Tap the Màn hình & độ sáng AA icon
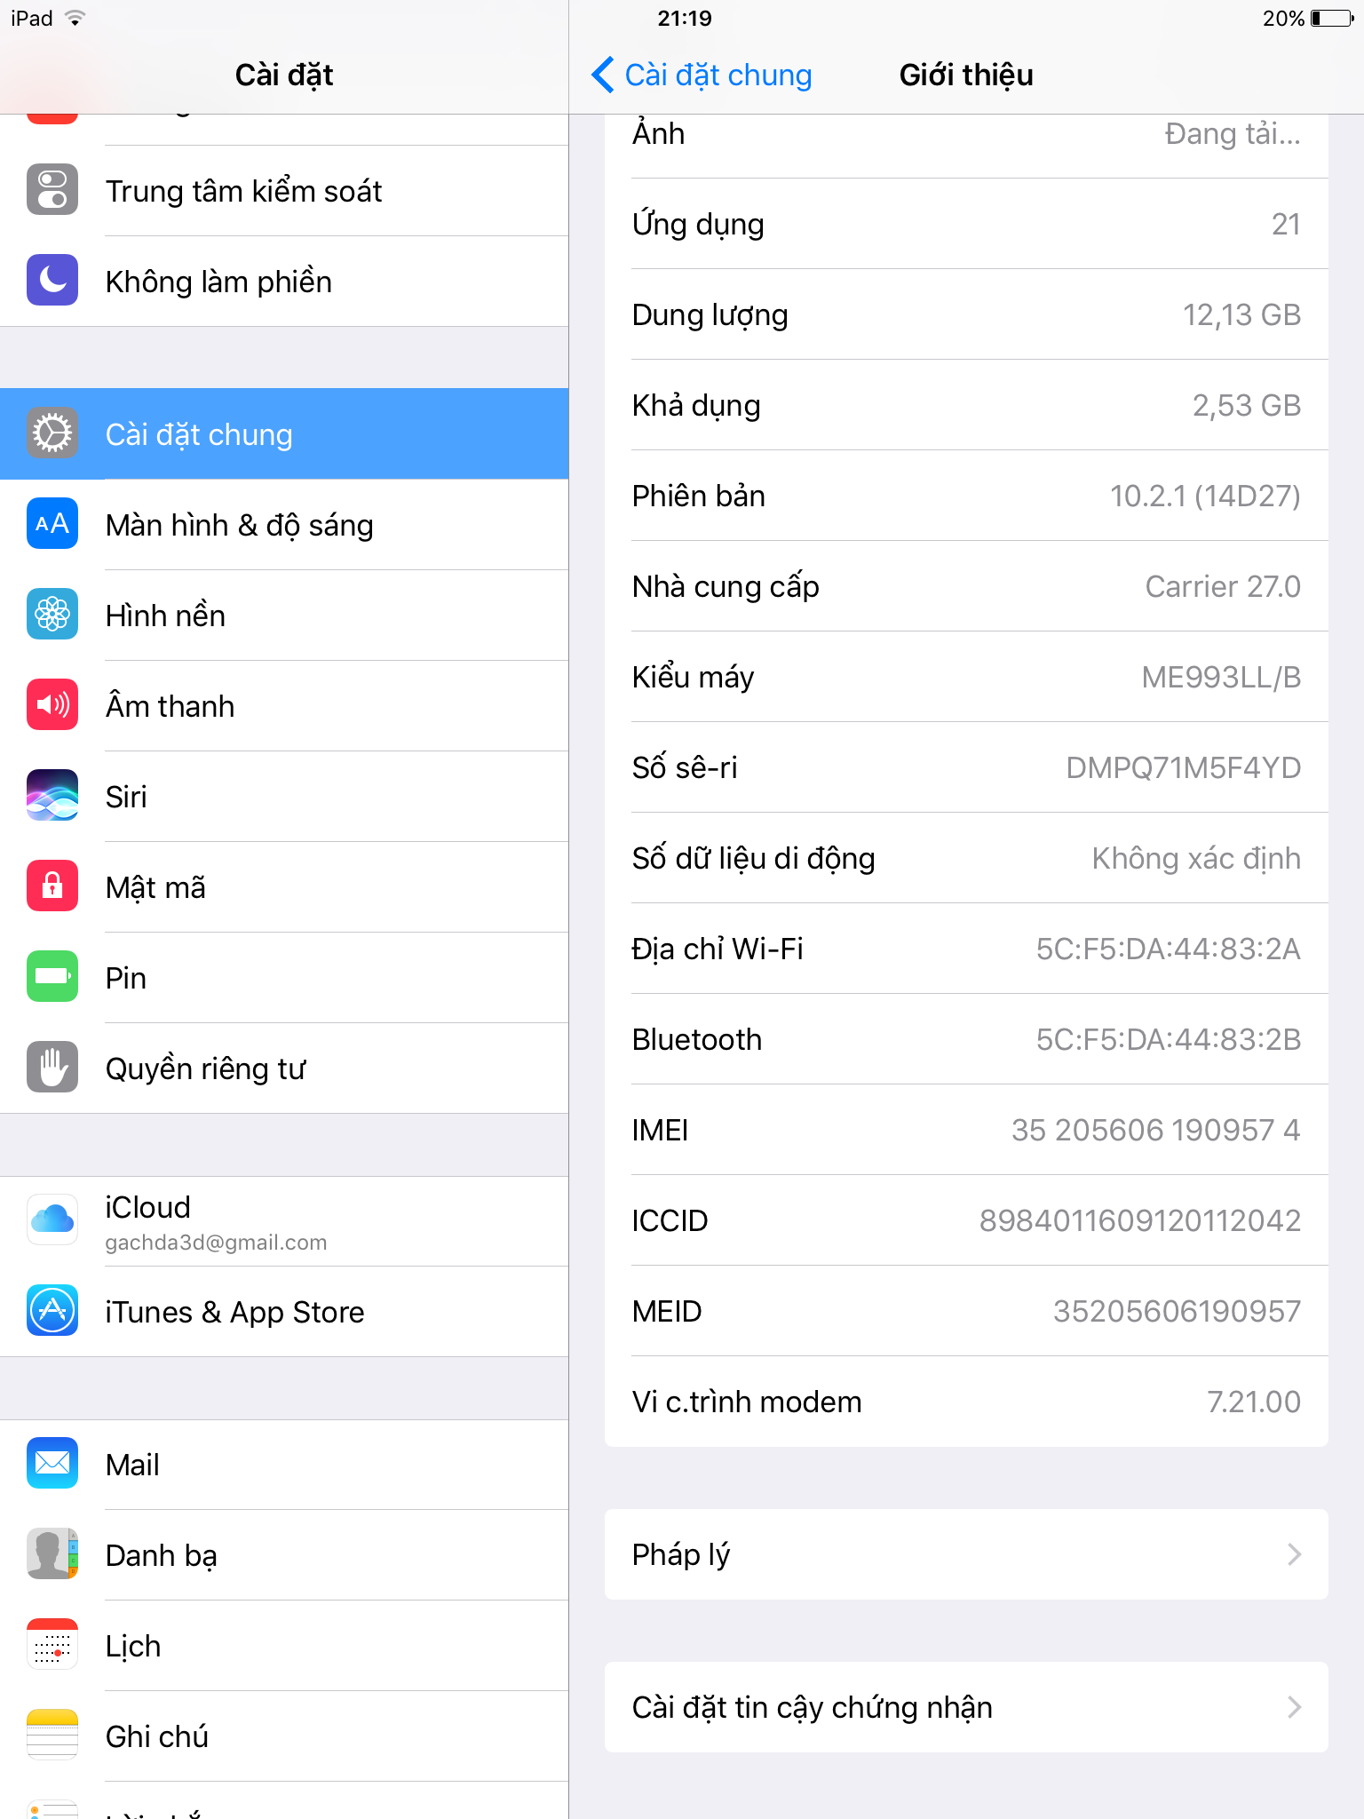Screen dimensions: 1364x1819 tap(52, 524)
